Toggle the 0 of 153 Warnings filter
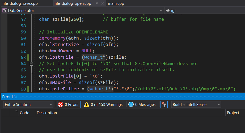Viewport: 245px width, 133px height. [103, 104]
